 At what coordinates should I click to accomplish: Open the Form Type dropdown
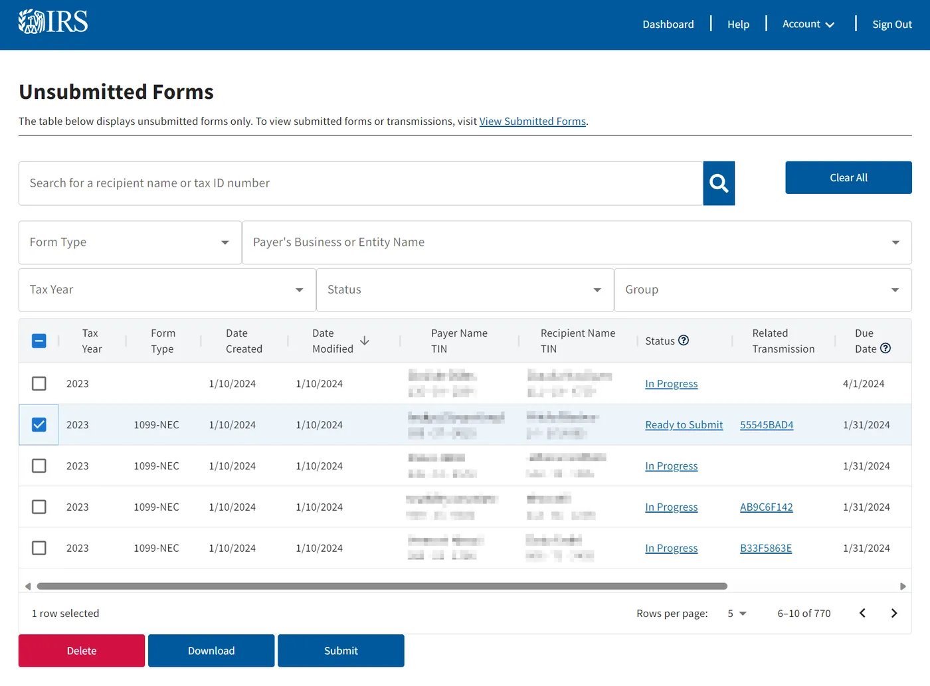click(130, 242)
